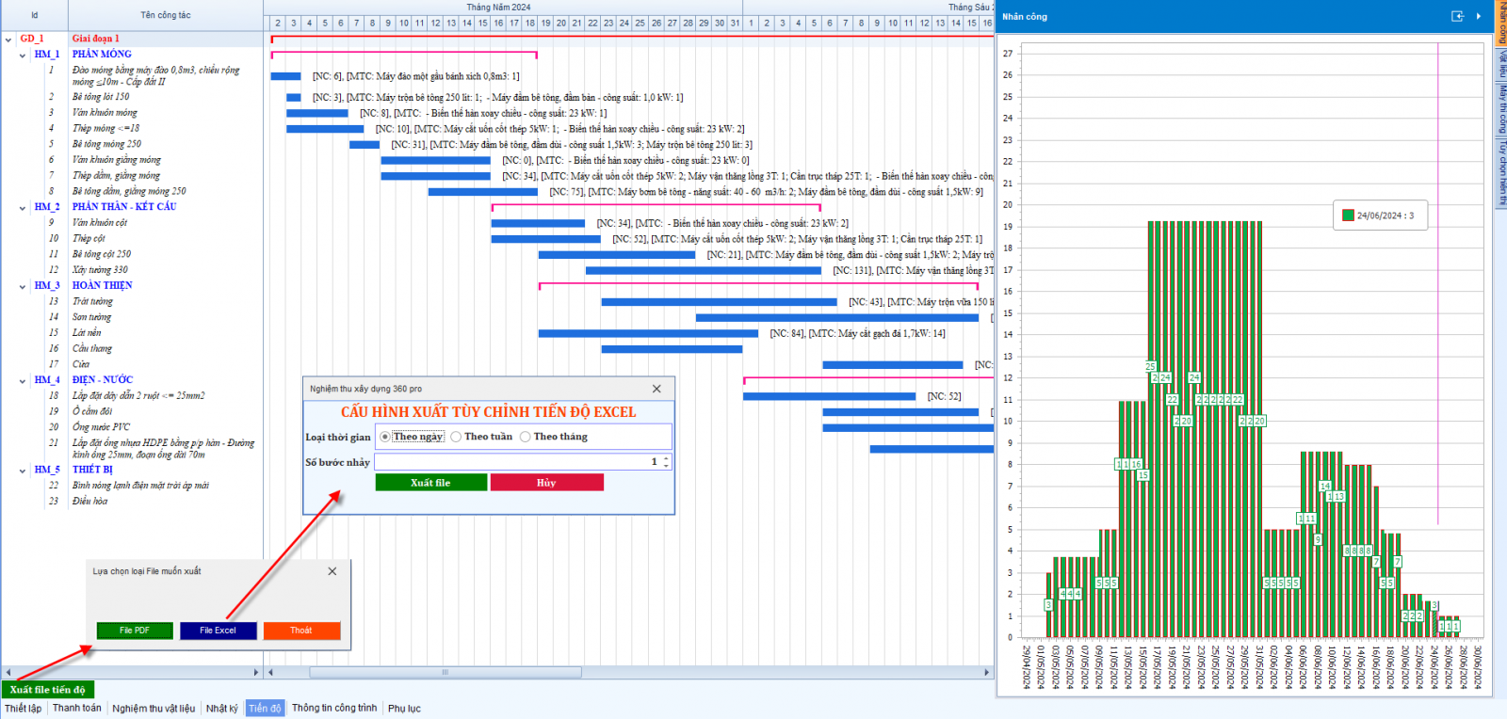Viewport: 1507px width, 719px height.
Task: Collapse the GD_1 Giai đoạn 1 group
Action: click(x=8, y=40)
